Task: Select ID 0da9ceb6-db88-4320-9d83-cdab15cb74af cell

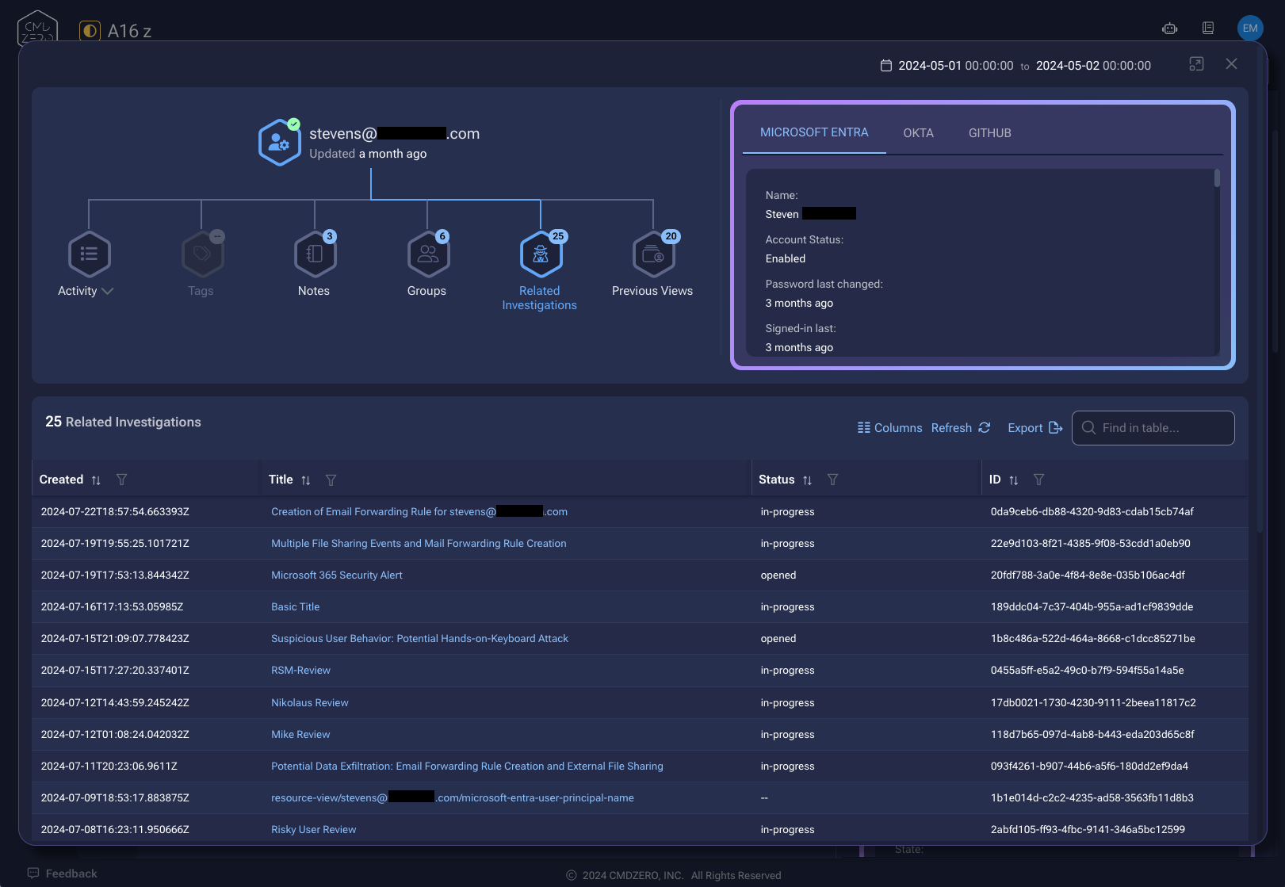Action: point(1092,512)
